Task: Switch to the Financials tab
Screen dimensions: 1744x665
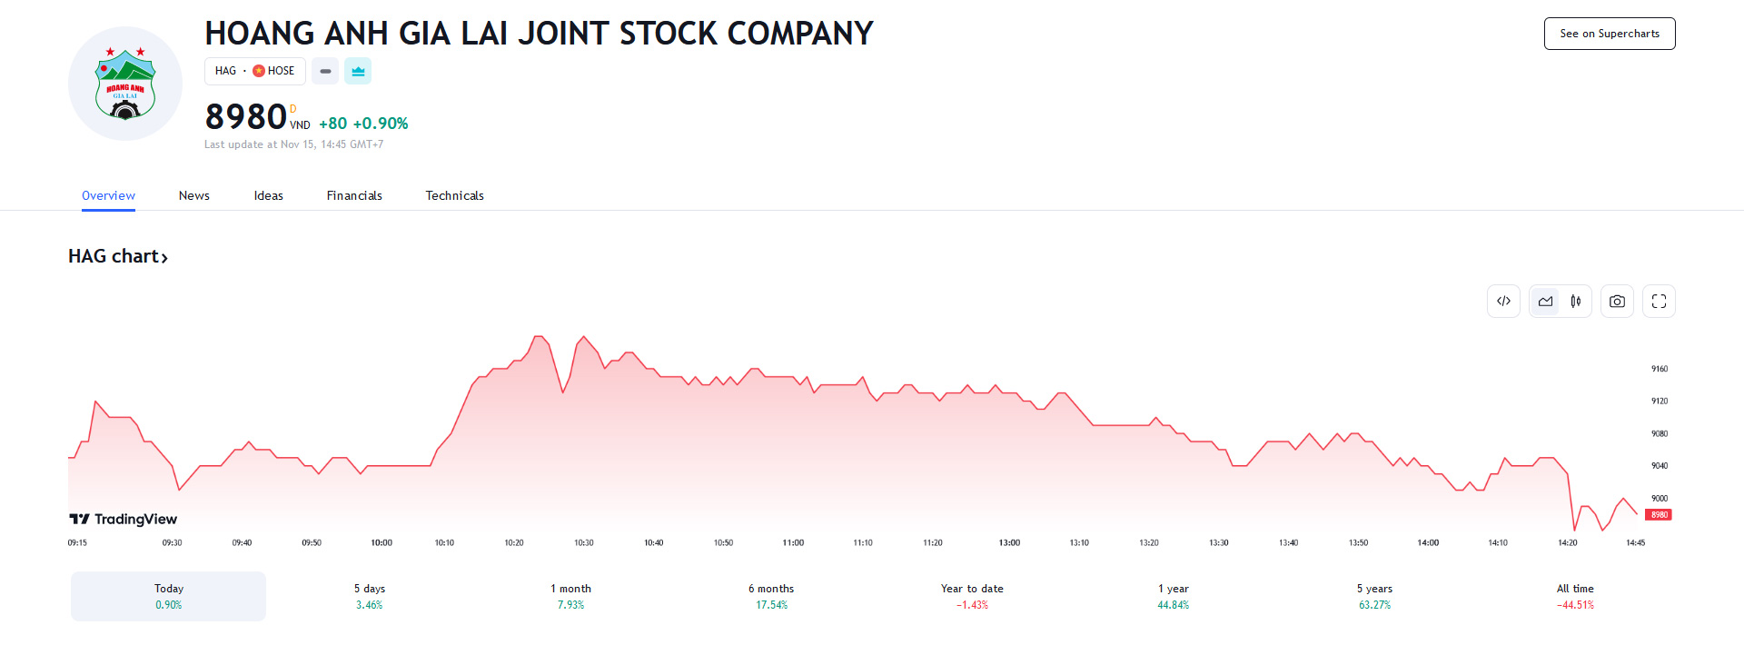Action: [354, 195]
